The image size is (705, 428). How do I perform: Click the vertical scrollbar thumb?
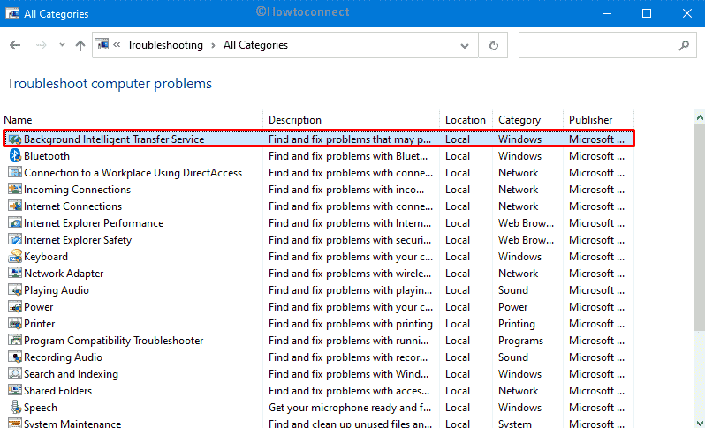(x=699, y=229)
